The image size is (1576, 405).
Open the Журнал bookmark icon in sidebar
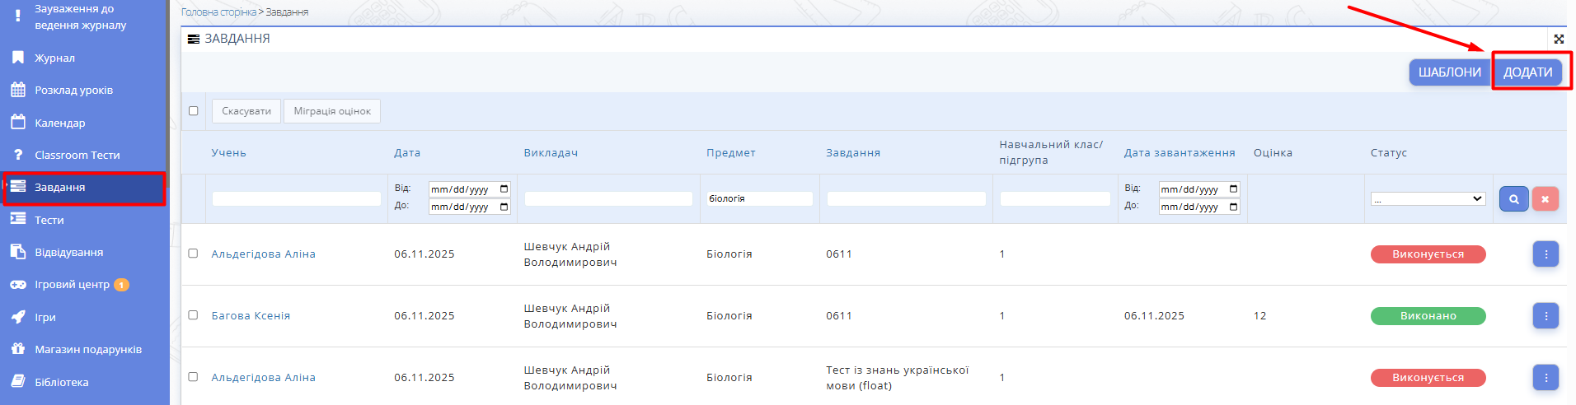click(x=18, y=58)
